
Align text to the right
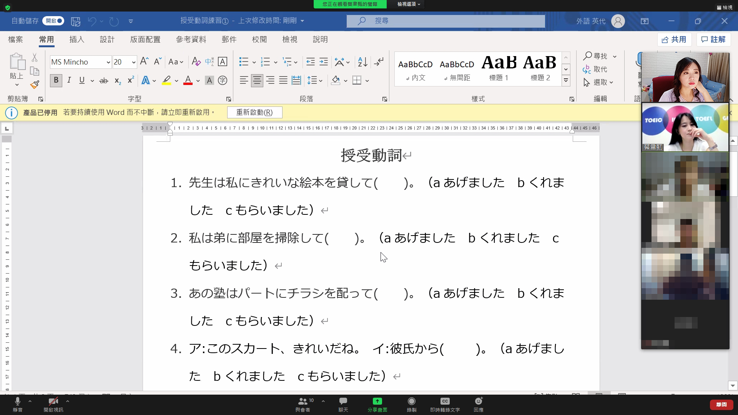pyautogui.click(x=270, y=80)
